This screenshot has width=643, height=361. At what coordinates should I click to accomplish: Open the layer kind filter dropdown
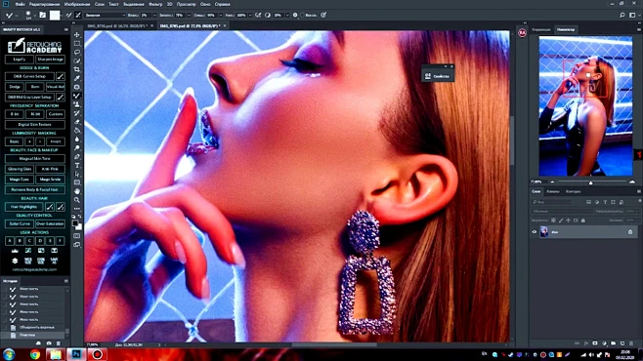click(551, 202)
